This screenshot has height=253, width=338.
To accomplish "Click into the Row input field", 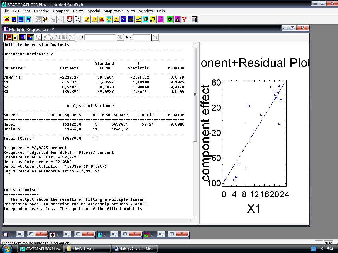I will coord(142,37).
